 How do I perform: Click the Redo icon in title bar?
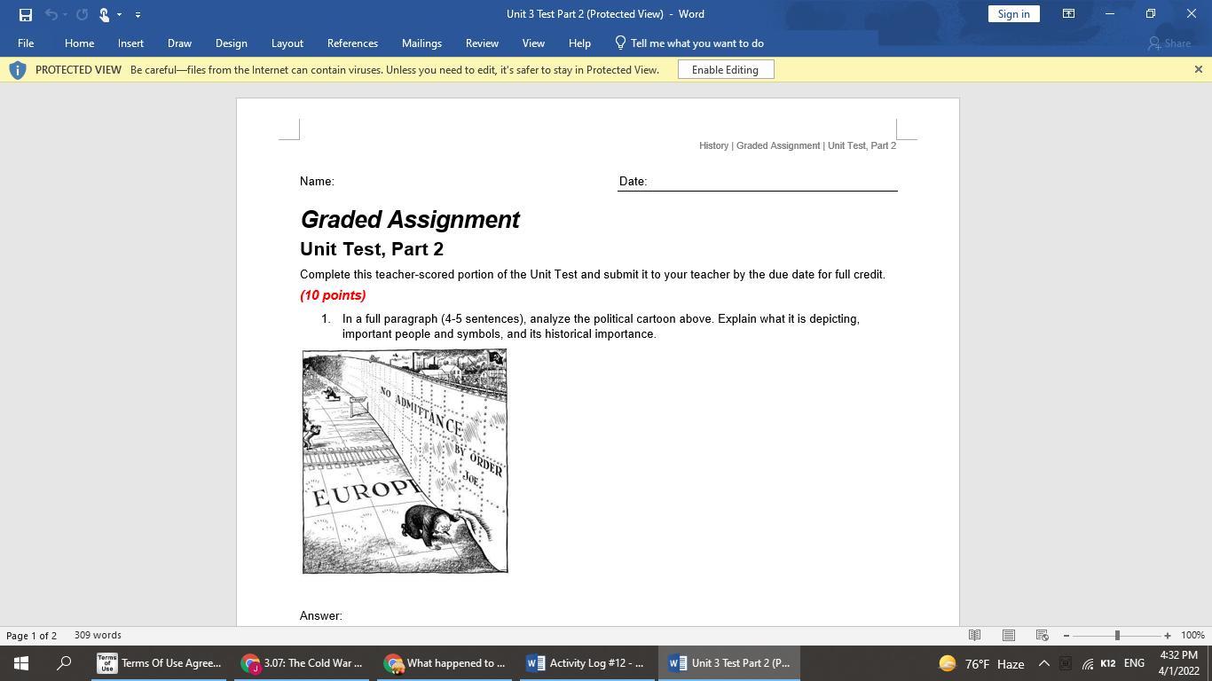click(83, 14)
